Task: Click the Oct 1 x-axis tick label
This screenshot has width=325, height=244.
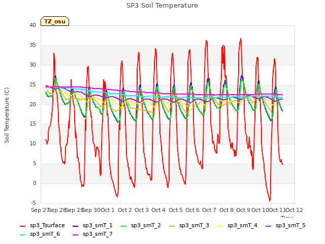Action: pyautogui.click(x=108, y=210)
